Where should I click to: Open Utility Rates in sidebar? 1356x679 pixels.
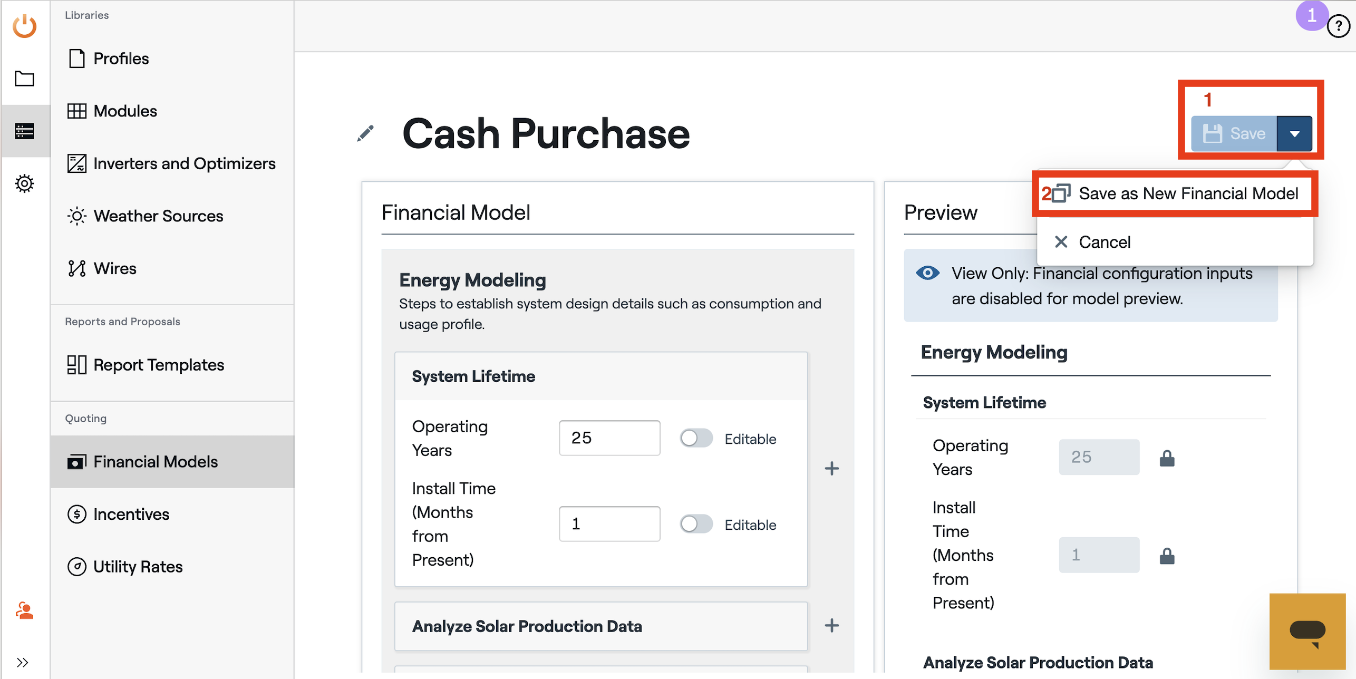tap(138, 567)
